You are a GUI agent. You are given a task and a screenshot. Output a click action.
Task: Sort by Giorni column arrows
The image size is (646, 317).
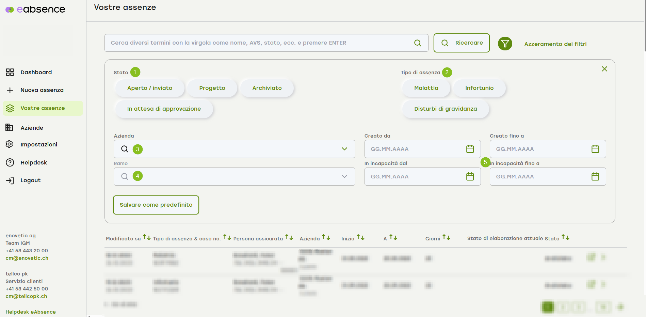point(446,237)
